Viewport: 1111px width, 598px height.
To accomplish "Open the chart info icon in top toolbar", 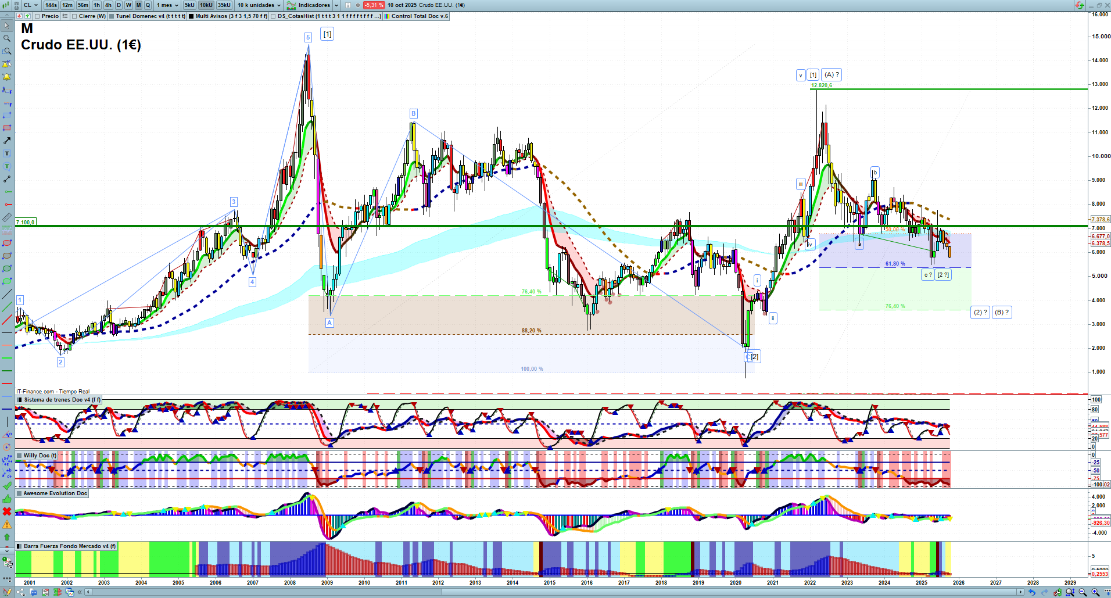I will (x=348, y=5).
